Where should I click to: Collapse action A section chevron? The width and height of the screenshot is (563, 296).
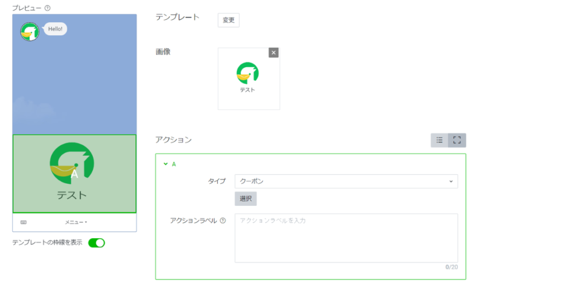[x=165, y=164]
